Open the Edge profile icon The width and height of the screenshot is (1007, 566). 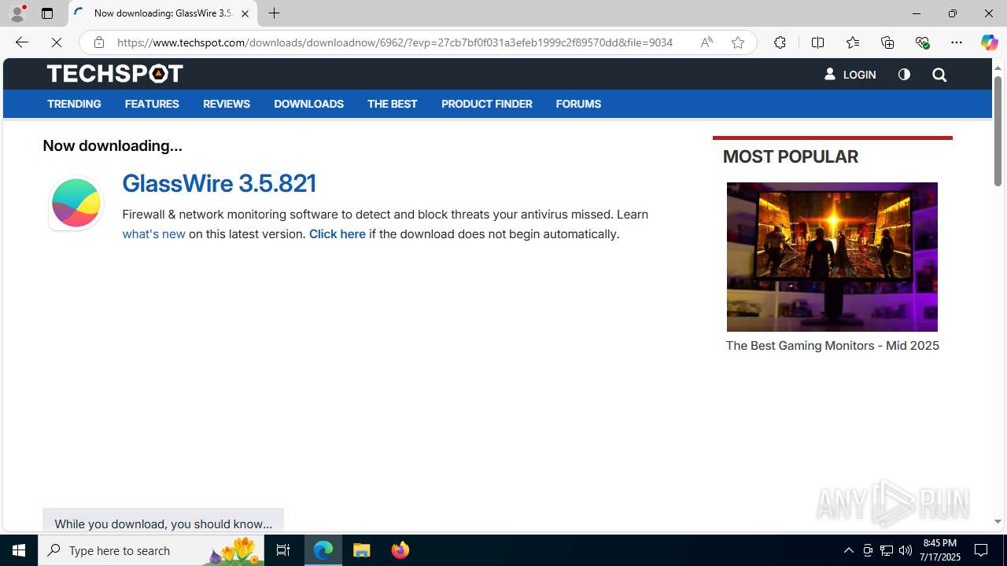click(17, 13)
